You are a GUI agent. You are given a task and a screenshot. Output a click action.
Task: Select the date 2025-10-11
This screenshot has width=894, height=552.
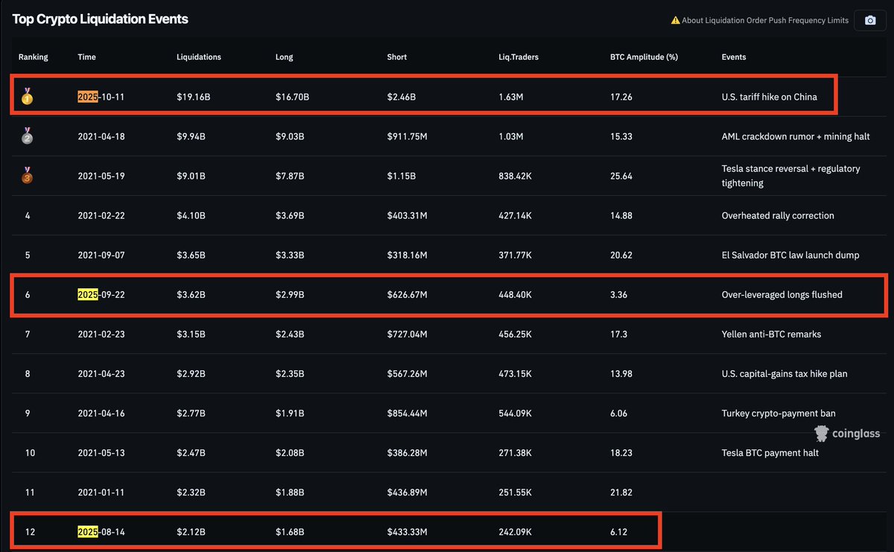[x=101, y=97]
